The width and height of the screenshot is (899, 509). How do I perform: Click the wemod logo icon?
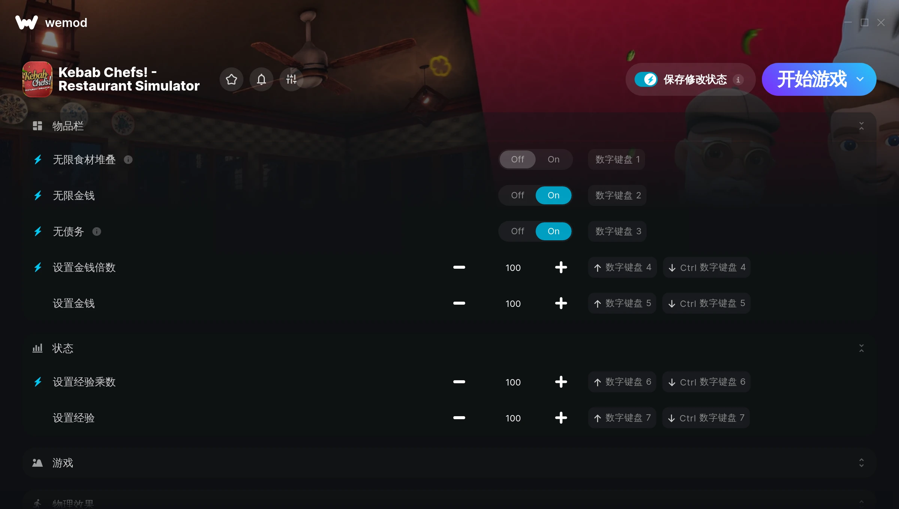[x=27, y=22]
